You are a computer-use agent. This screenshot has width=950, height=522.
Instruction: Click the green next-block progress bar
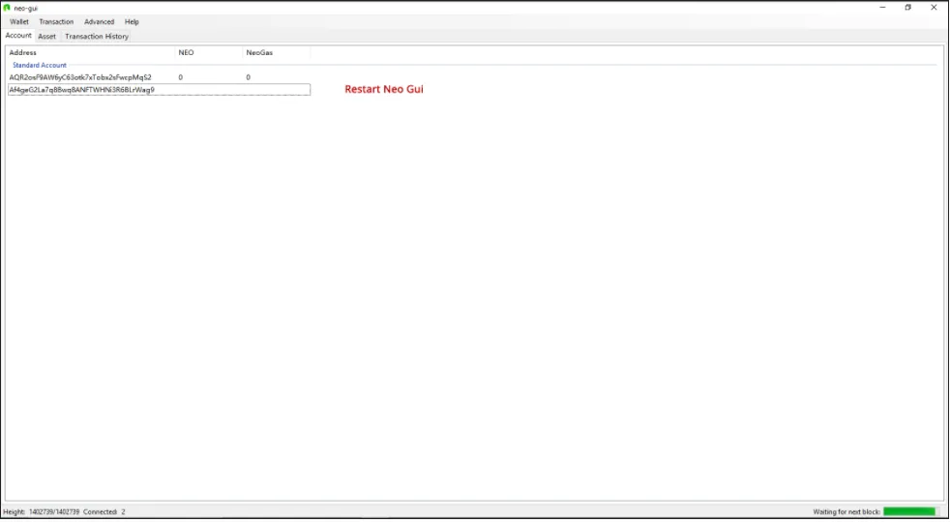[912, 511]
